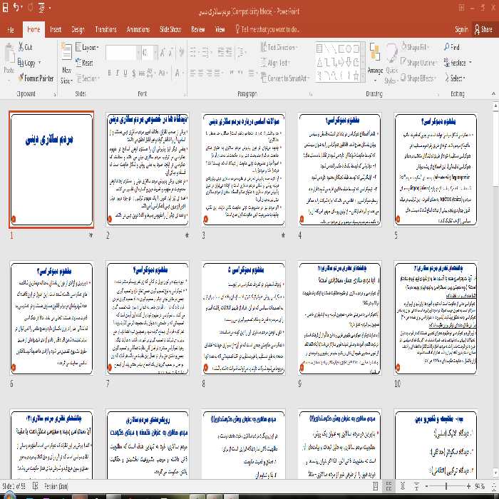This screenshot has height=499, width=499.
Task: Open the shapes gallery More arrow
Action: 363,77
